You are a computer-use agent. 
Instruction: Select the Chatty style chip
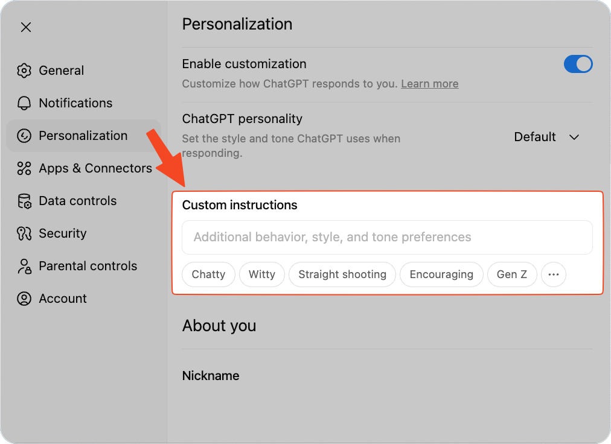coord(208,274)
